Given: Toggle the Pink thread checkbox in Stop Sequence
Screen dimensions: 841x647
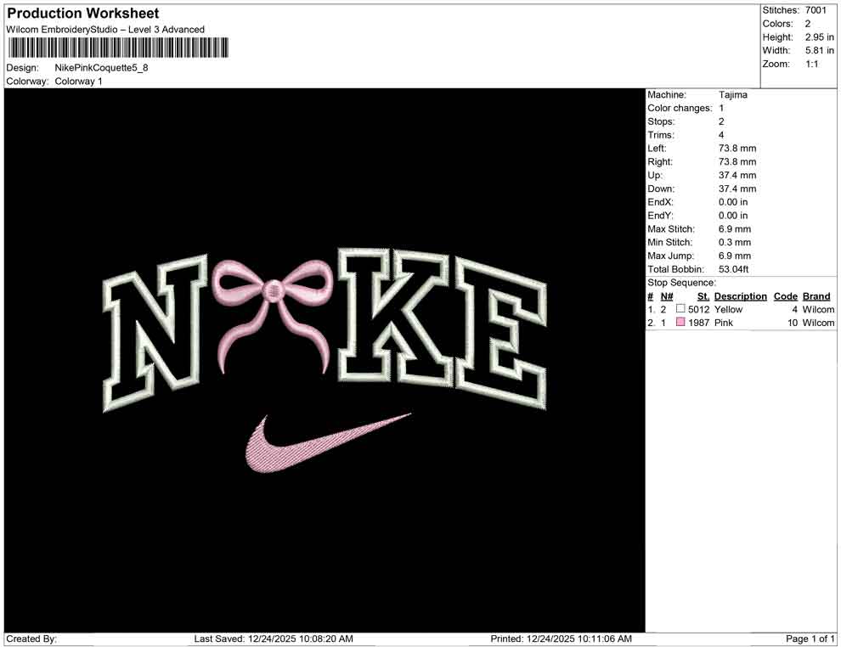Looking at the screenshot, I should pyautogui.click(x=682, y=323).
